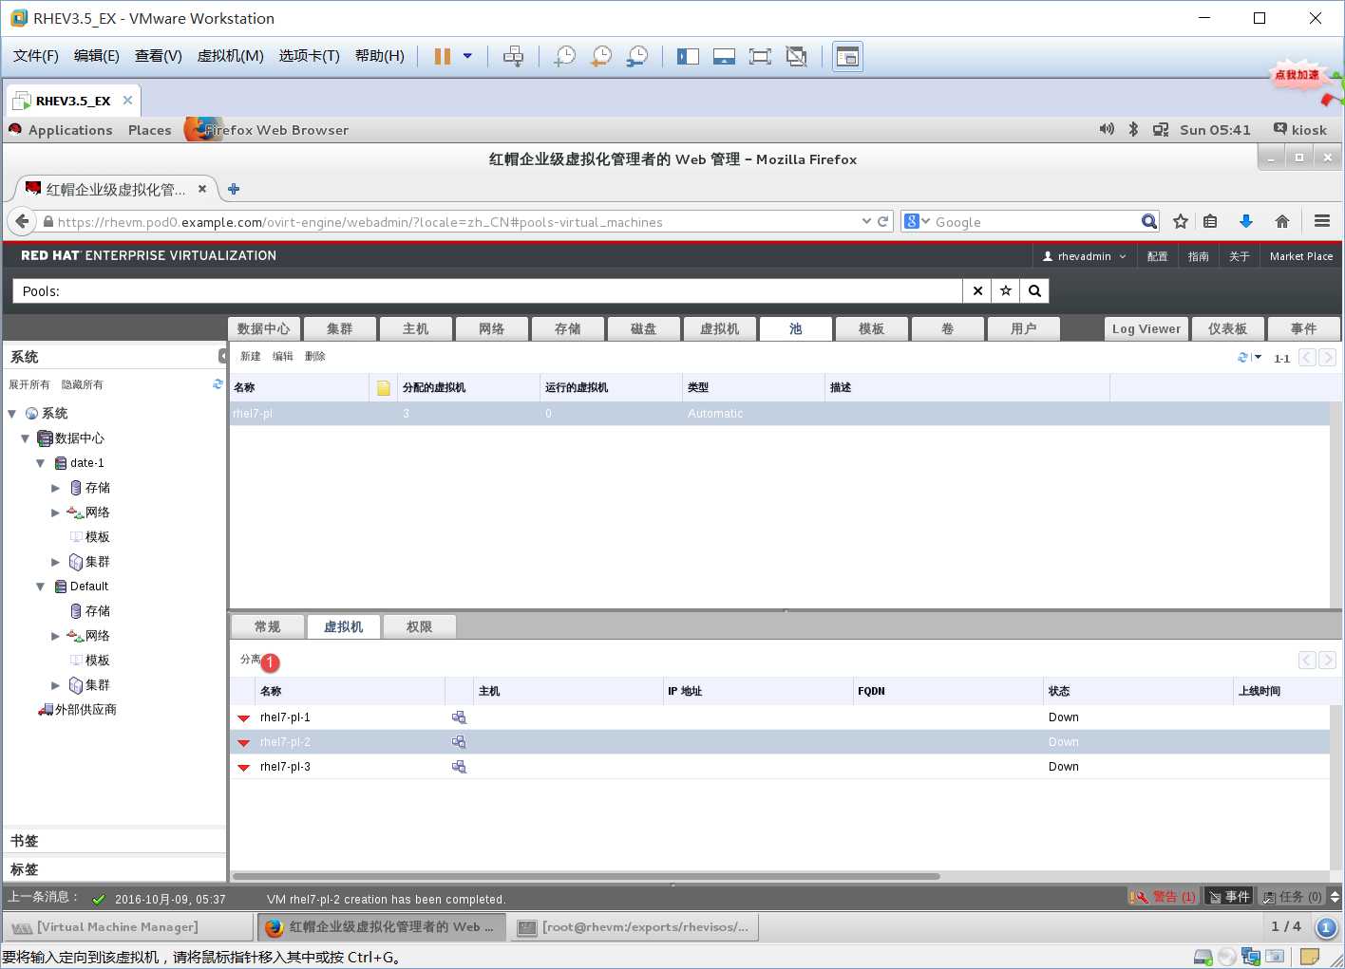Click the 删除 remove pool button
The image size is (1345, 969).
tap(315, 356)
